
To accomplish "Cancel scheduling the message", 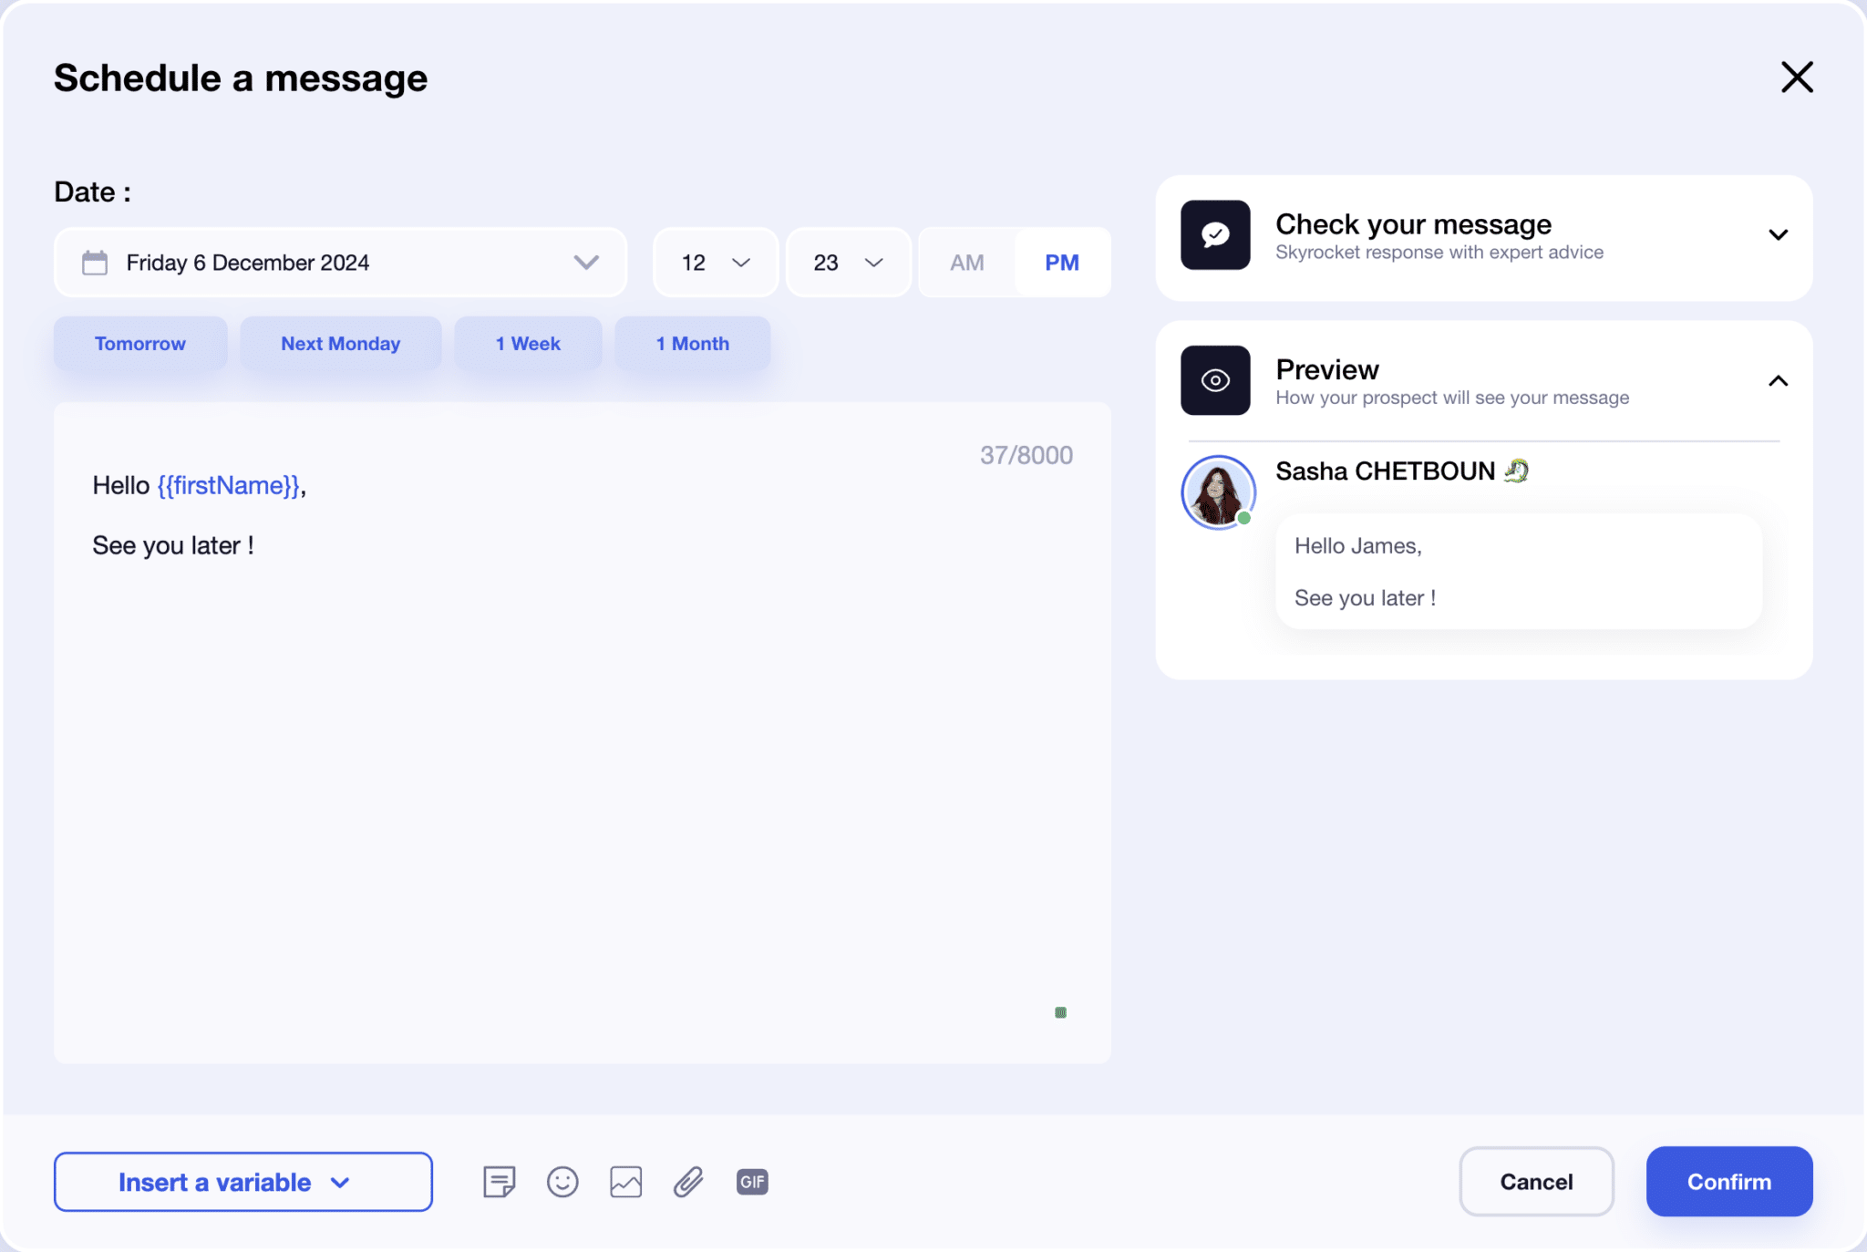I will click(x=1535, y=1182).
